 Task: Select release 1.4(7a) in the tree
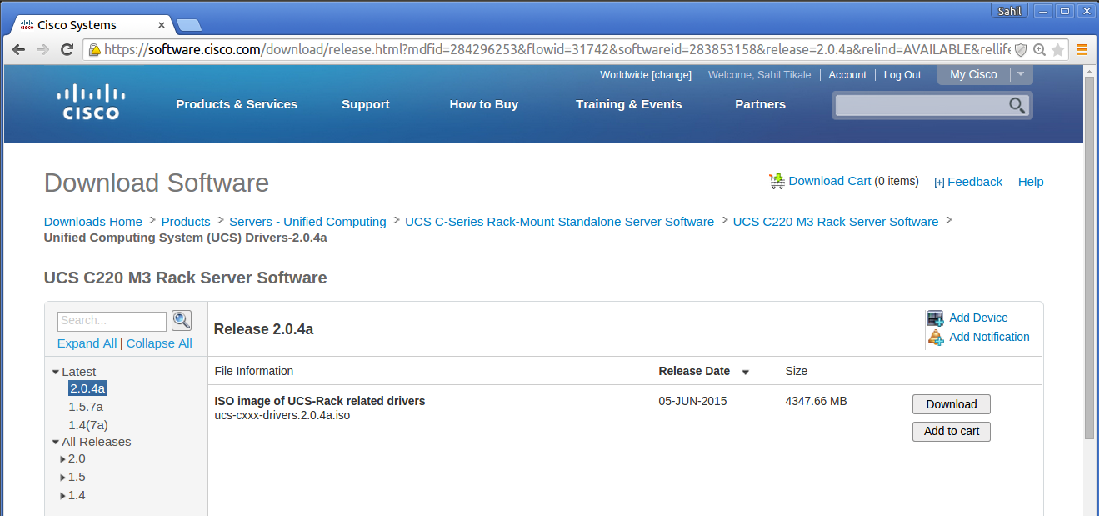tap(88, 425)
